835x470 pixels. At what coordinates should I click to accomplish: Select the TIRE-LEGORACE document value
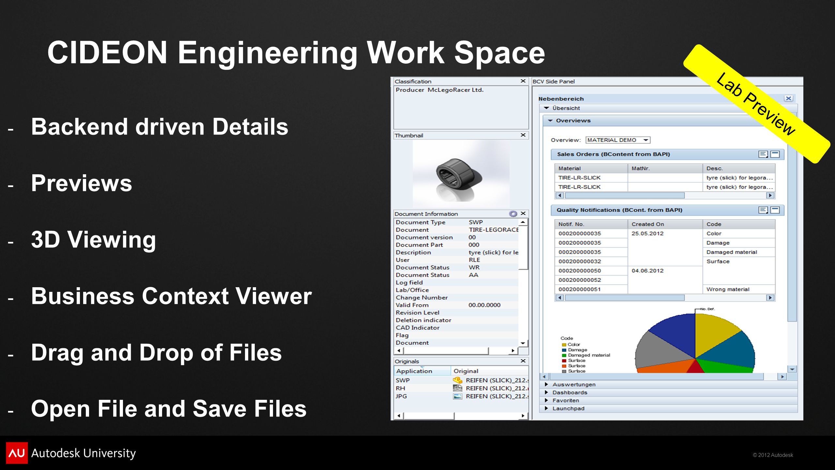493,230
